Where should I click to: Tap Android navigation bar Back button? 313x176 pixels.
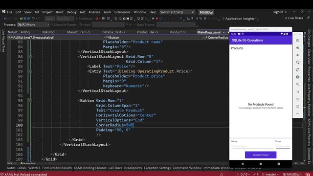point(243,164)
